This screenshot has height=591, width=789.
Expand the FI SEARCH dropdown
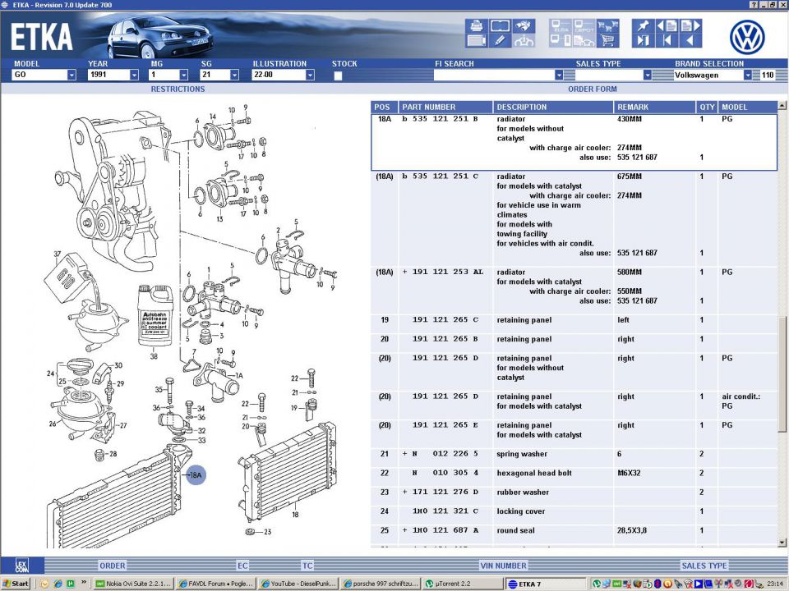(x=559, y=75)
